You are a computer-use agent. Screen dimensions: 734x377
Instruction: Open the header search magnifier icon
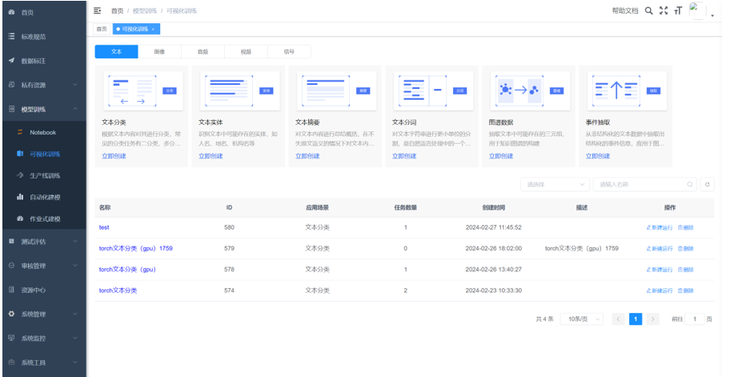pos(649,10)
